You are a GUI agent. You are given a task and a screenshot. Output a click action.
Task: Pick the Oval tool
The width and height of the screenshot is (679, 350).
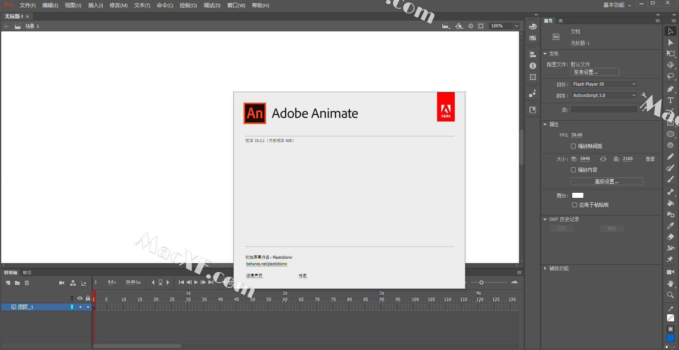(670, 134)
